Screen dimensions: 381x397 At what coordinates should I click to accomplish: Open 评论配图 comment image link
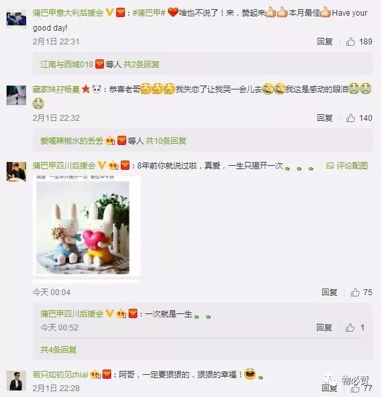pos(347,166)
